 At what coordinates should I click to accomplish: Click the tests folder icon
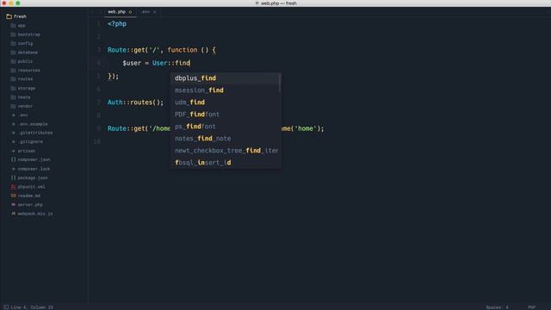click(x=14, y=97)
